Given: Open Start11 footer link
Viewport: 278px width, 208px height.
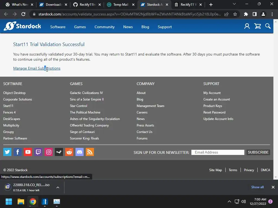Looking at the screenshot, I should 8,106.
